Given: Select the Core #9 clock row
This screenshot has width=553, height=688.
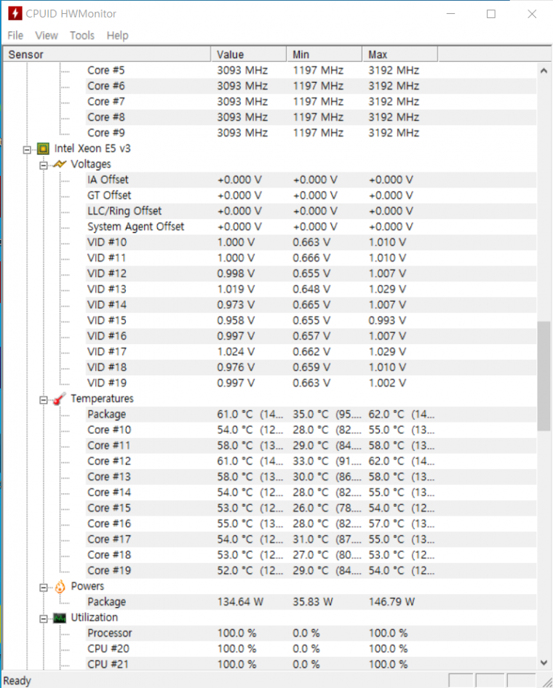Looking at the screenshot, I should (x=311, y=133).
